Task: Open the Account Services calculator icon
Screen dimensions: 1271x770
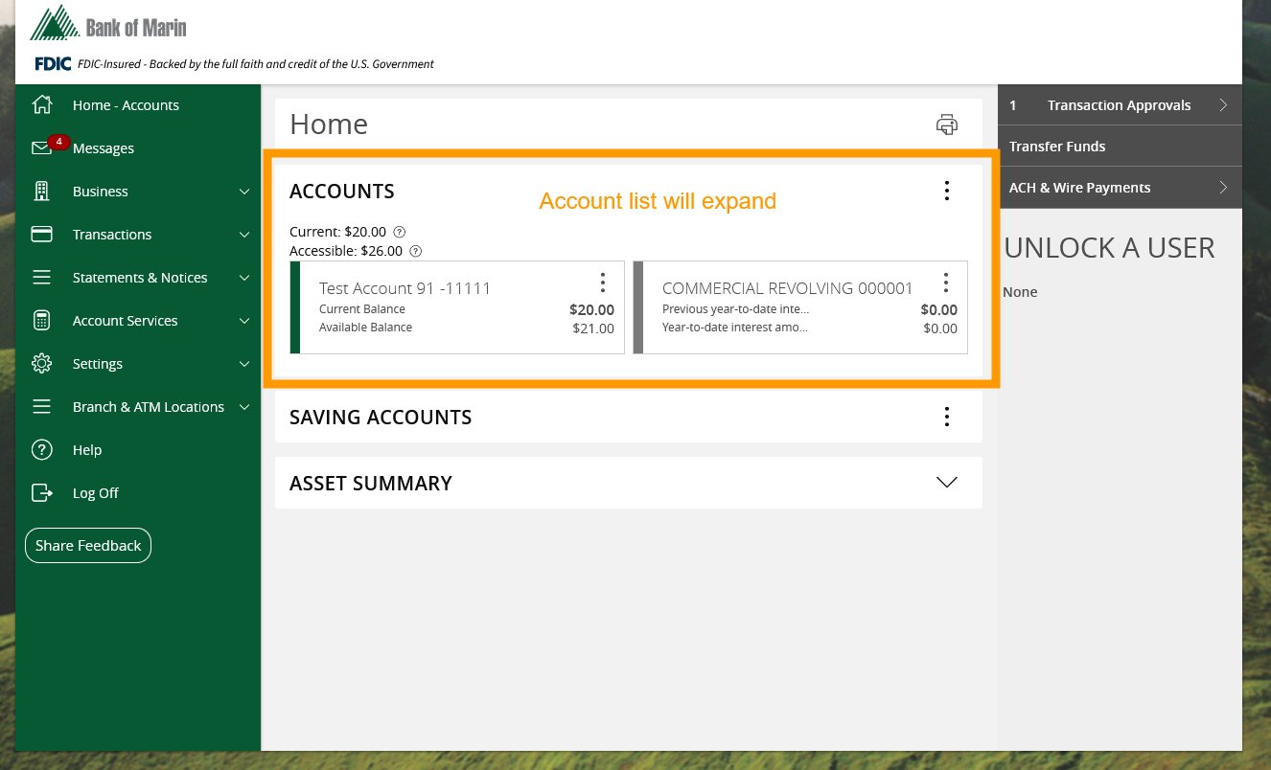Action: 41,320
